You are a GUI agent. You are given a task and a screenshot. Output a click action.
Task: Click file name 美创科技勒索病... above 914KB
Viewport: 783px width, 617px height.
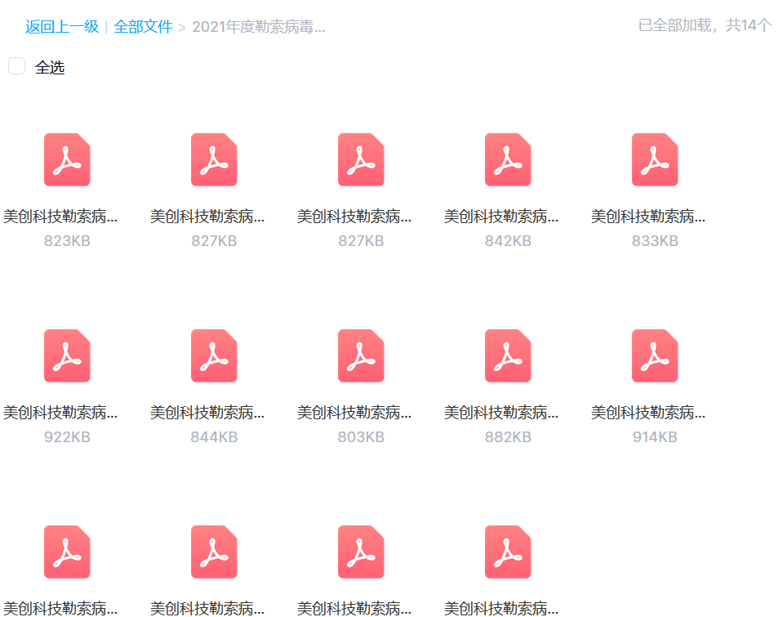point(648,413)
